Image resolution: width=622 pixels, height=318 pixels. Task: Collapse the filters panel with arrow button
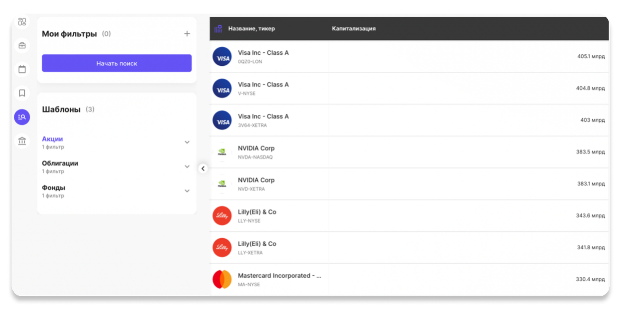(203, 168)
